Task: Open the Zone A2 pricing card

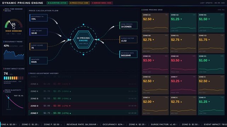Action: pyautogui.click(x=183, y=23)
